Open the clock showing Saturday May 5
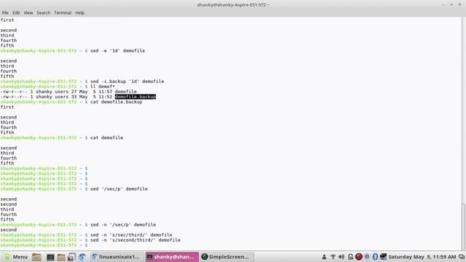 click(422, 257)
